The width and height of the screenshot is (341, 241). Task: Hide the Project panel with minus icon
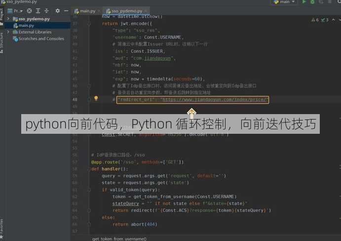click(x=66, y=11)
